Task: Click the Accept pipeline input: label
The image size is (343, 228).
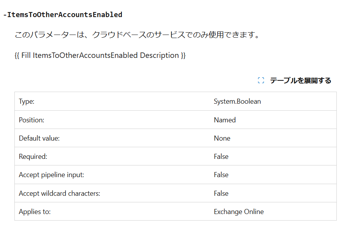Action: pyautogui.click(x=51, y=175)
